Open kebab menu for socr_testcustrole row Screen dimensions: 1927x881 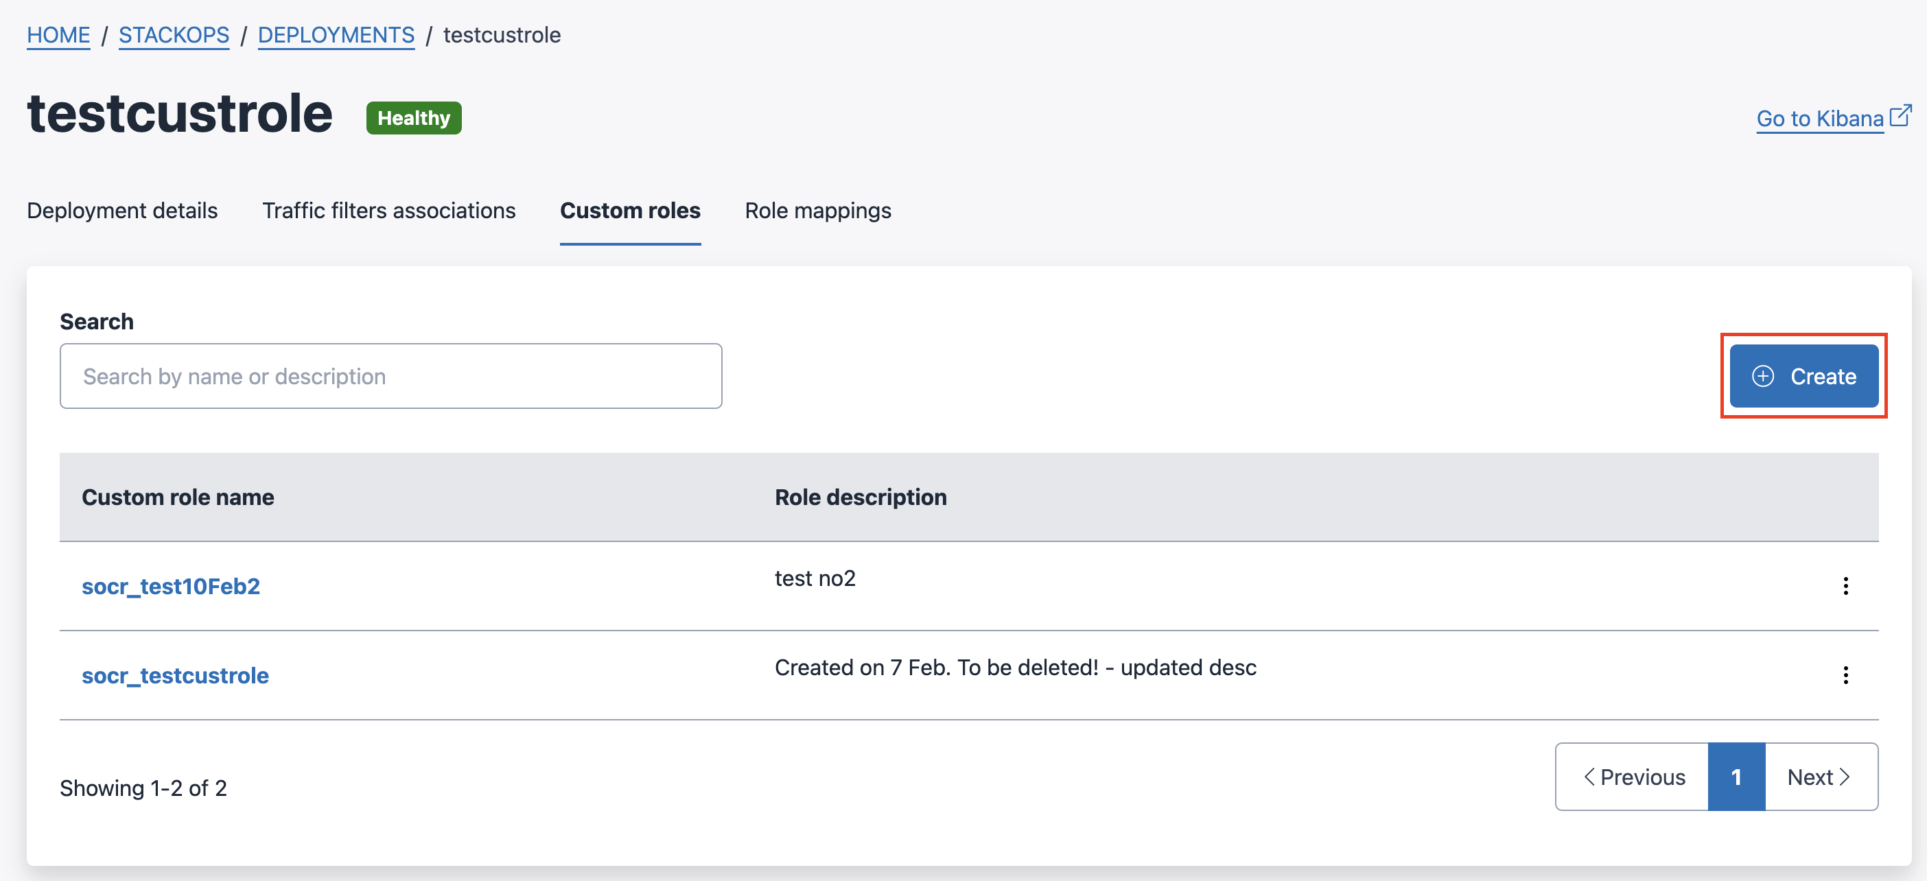click(x=1845, y=674)
